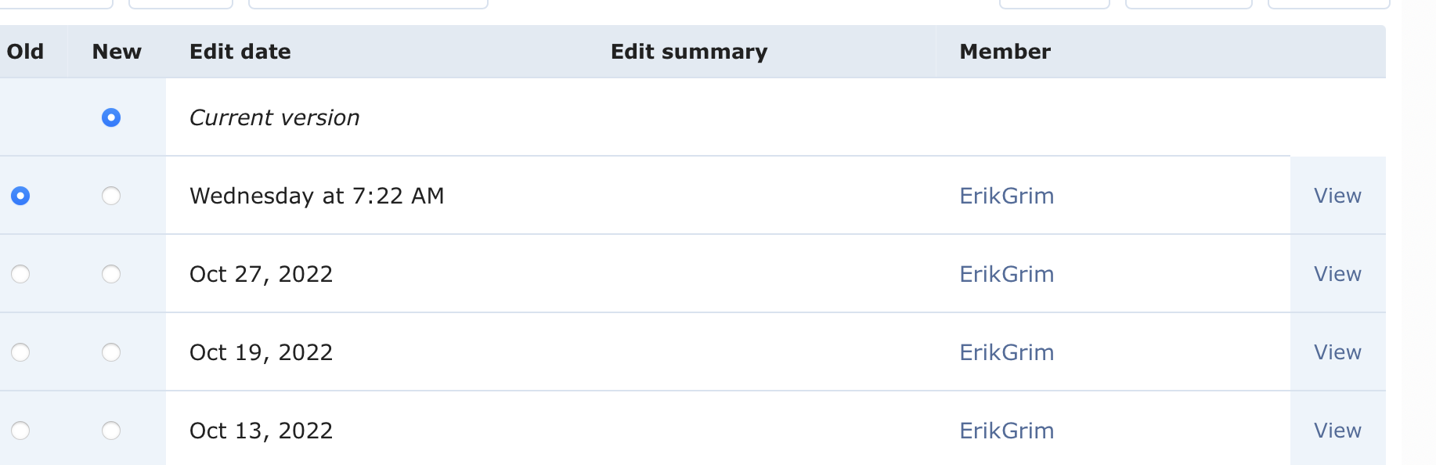This screenshot has width=1436, height=465.
Task: View the Oct 27, 2022 revision
Action: click(x=1337, y=274)
